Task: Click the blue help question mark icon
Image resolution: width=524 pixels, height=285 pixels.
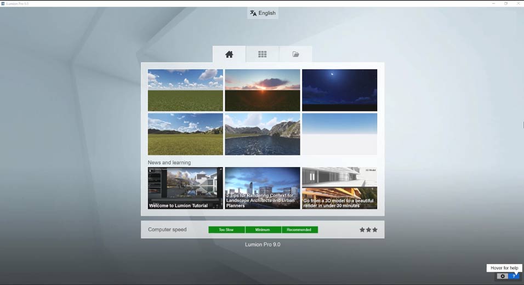Action: point(514,276)
